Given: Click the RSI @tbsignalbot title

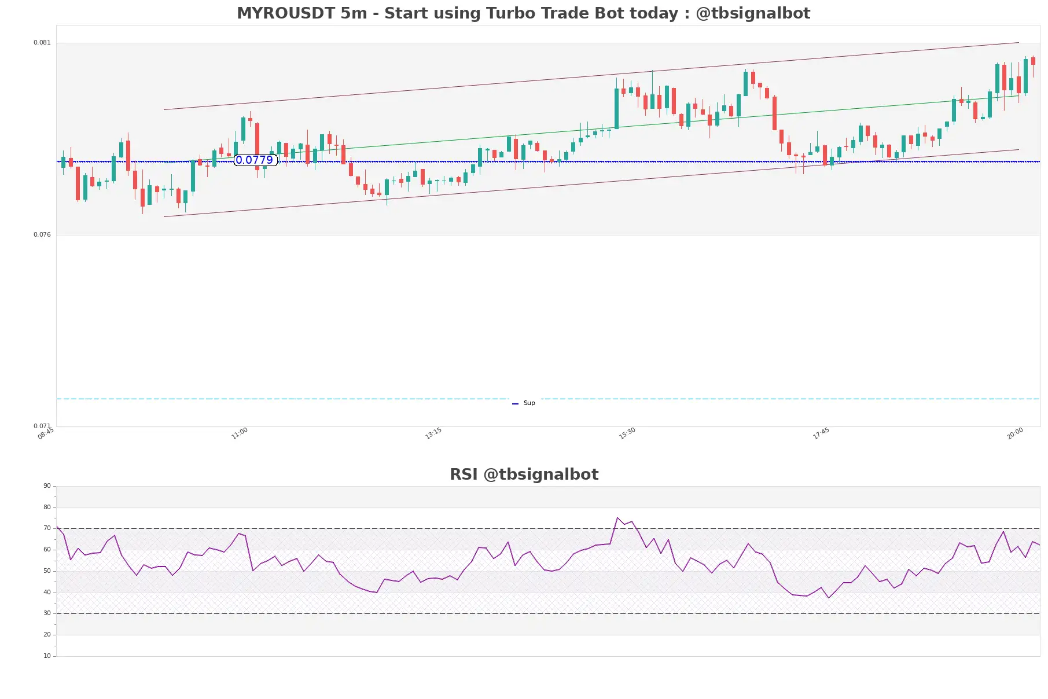Looking at the screenshot, I should [524, 474].
